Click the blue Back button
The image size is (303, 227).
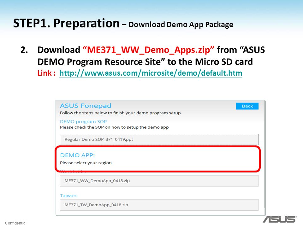[247, 106]
